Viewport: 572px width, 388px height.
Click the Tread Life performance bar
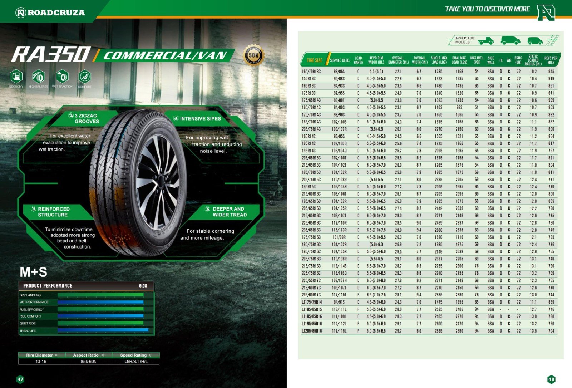tap(103, 330)
